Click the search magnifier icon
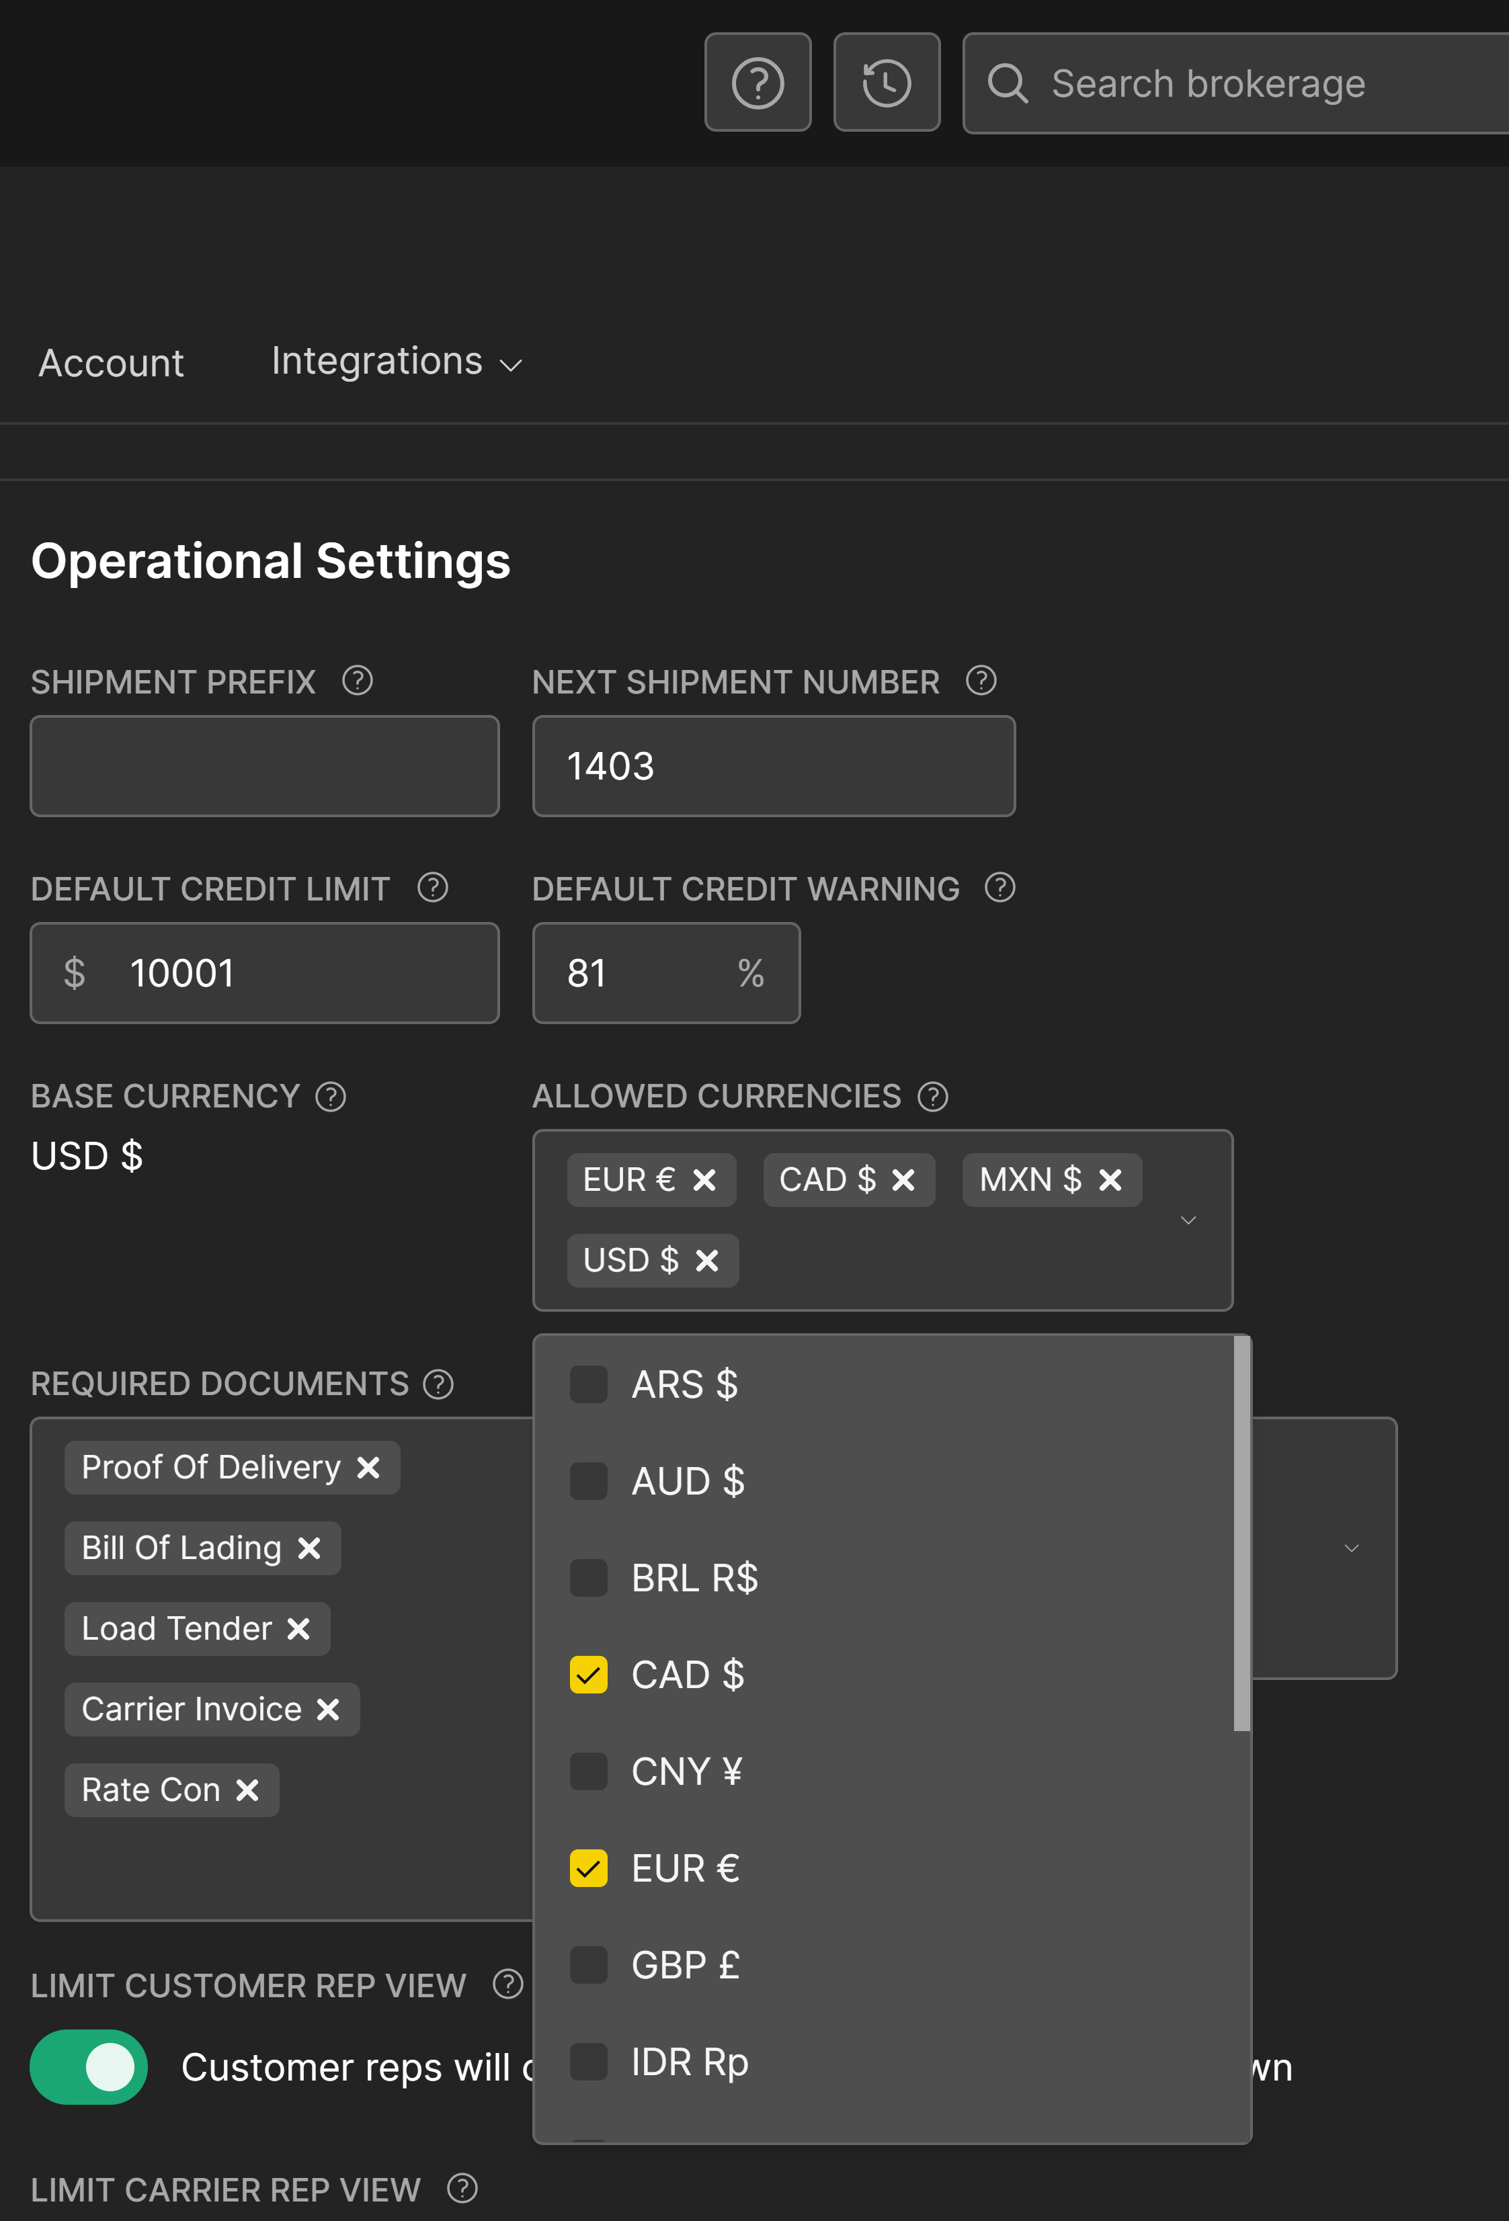Viewport: 1509px width, 2221px height. point(1008,83)
